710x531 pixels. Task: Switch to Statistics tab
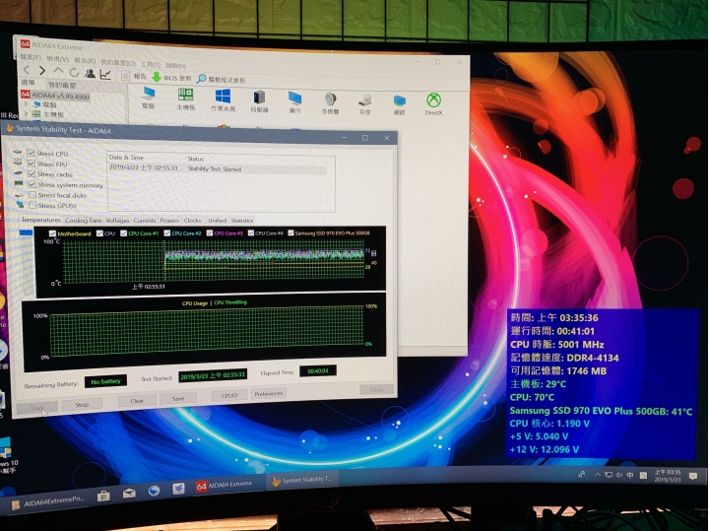pyautogui.click(x=242, y=221)
